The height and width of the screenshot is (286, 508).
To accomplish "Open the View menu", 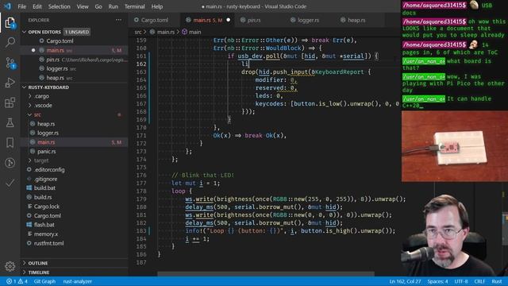I will click(83, 6).
